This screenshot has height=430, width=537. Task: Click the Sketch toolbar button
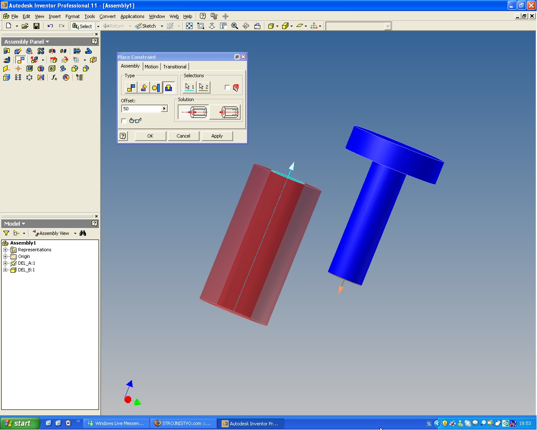(145, 26)
